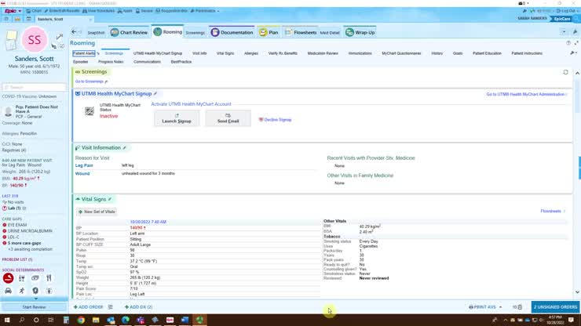The image size is (581, 326).
Task: Select the Allergies section tab
Action: pyautogui.click(x=250, y=53)
